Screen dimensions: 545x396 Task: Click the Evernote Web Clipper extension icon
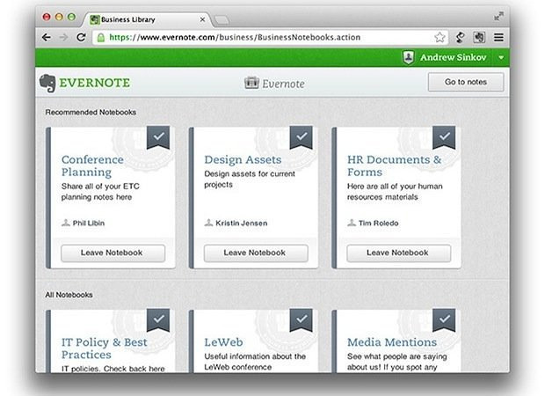pyautogui.click(x=479, y=38)
